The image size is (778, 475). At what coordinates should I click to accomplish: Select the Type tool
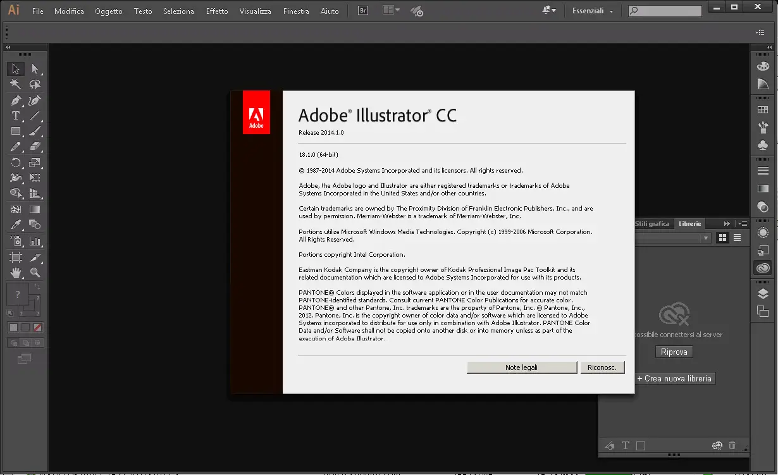[16, 116]
